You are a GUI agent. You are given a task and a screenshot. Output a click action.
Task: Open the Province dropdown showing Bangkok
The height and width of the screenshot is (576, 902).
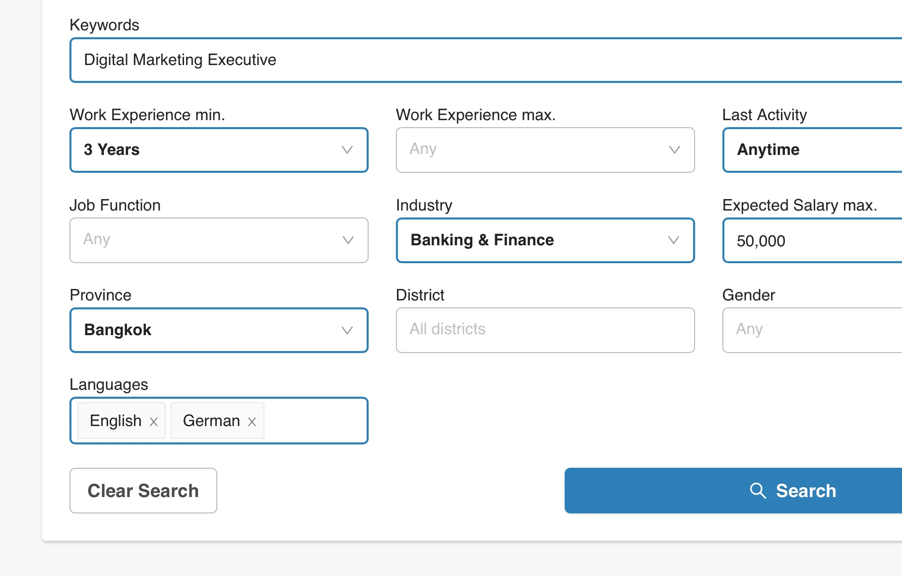point(218,330)
